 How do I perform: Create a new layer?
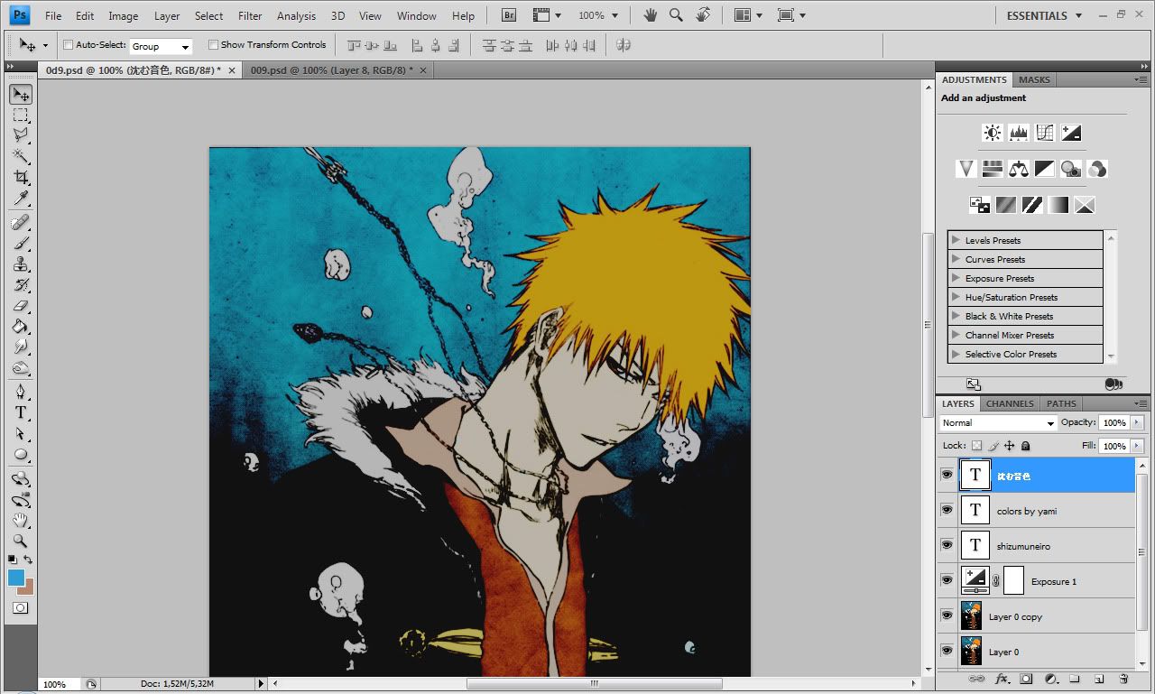pyautogui.click(x=1099, y=679)
